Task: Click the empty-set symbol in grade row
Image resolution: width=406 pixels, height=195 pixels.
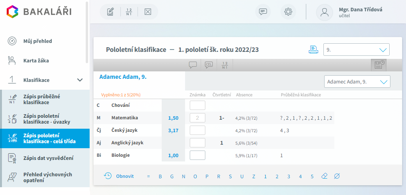Action: tap(337, 176)
